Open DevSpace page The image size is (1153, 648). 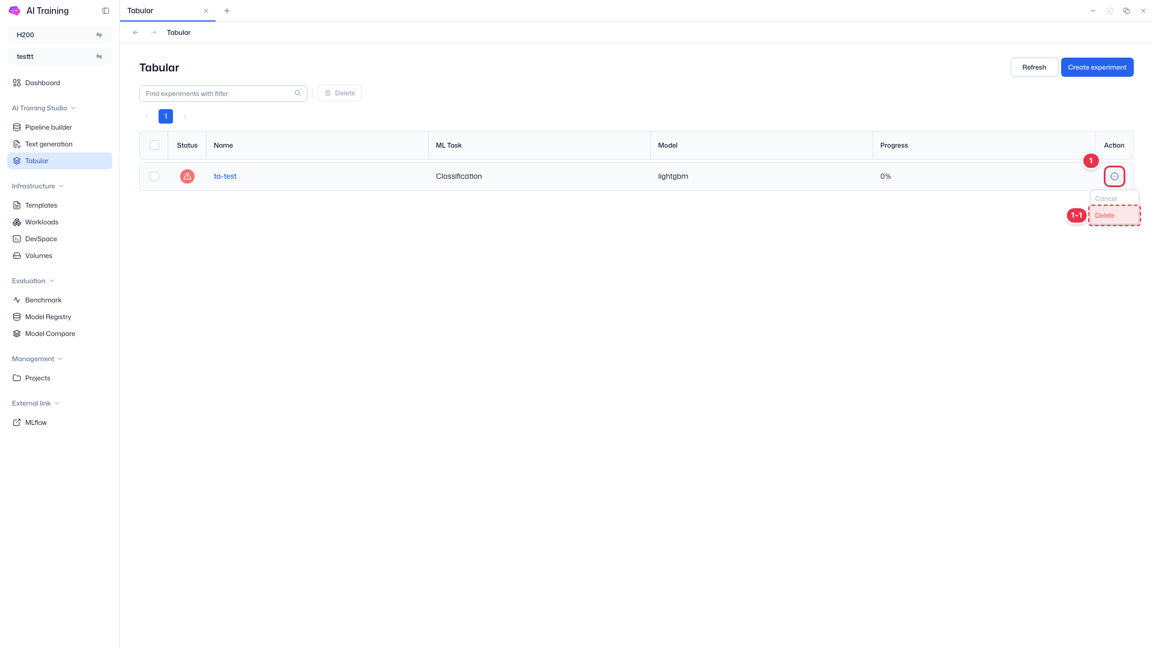59,239
